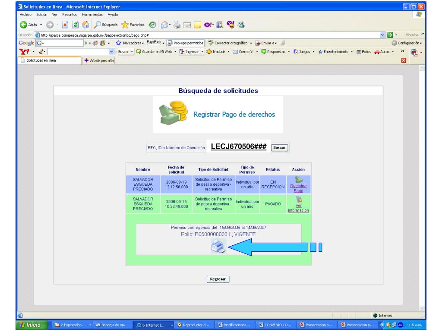This screenshot has width=442, height=331.
Task: Open the Favoritos menu in menu bar
Action: pos(69,14)
